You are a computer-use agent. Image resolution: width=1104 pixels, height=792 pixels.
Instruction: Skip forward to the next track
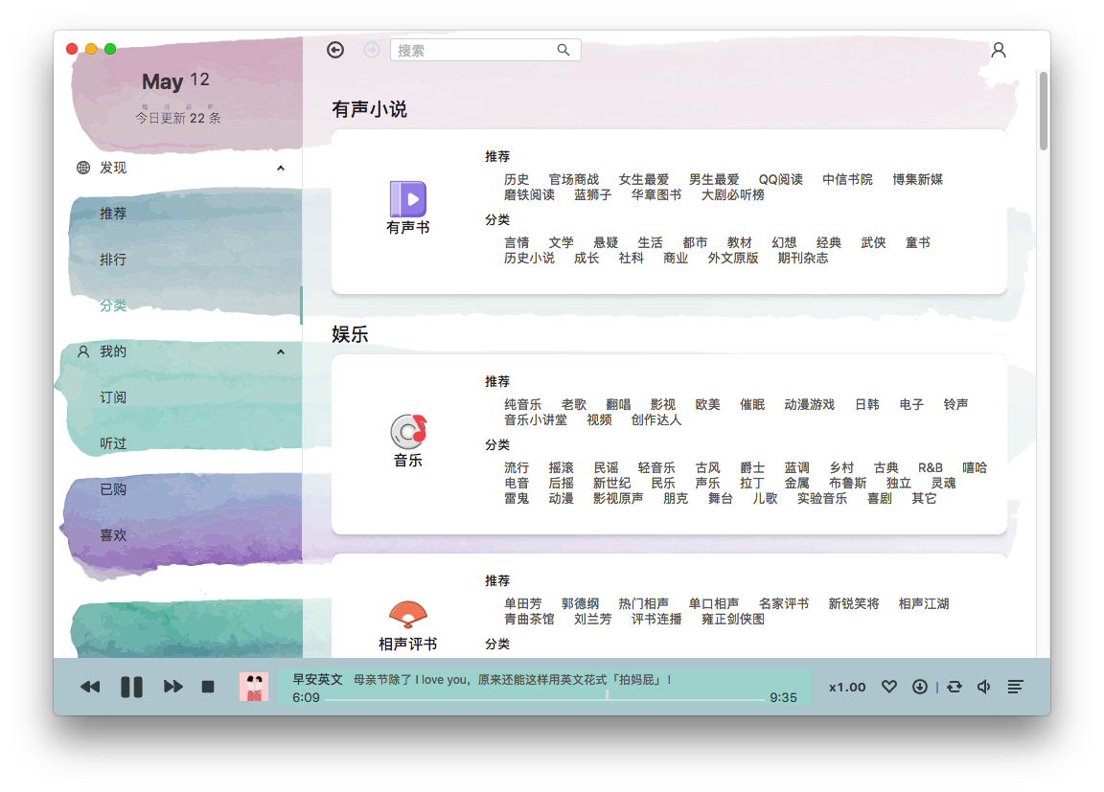point(173,687)
